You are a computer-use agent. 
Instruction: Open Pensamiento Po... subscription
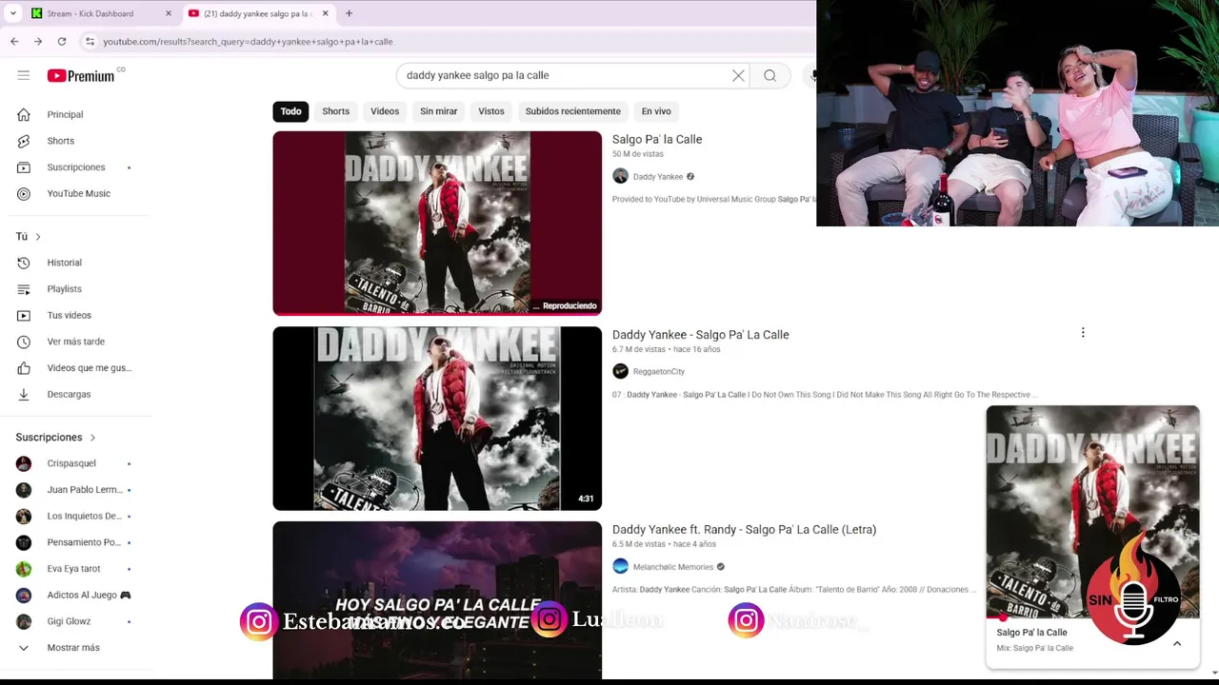[x=74, y=542]
